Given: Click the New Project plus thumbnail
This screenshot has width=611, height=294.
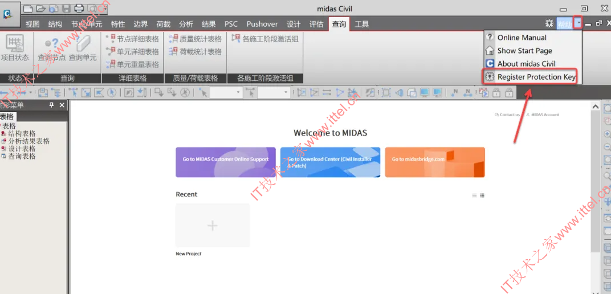Looking at the screenshot, I should click(x=213, y=226).
